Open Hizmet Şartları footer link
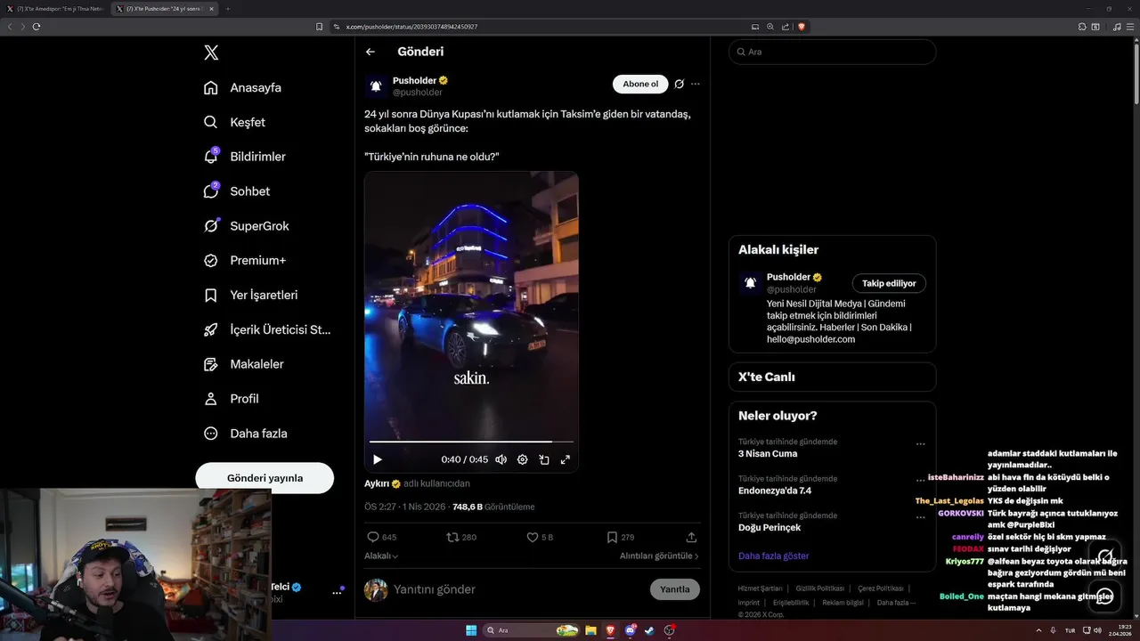The image size is (1140, 641). (x=760, y=588)
